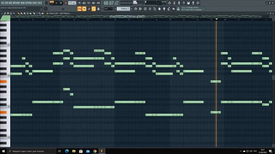Click the pencil icon beside multilink button
The height and width of the screenshot is (154, 275).
89,9
